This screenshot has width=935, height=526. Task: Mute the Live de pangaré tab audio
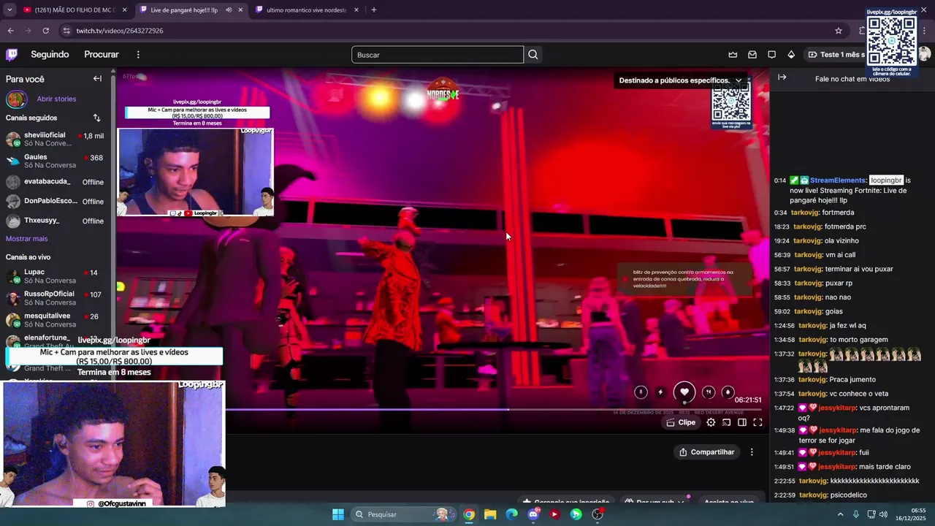coord(229,10)
